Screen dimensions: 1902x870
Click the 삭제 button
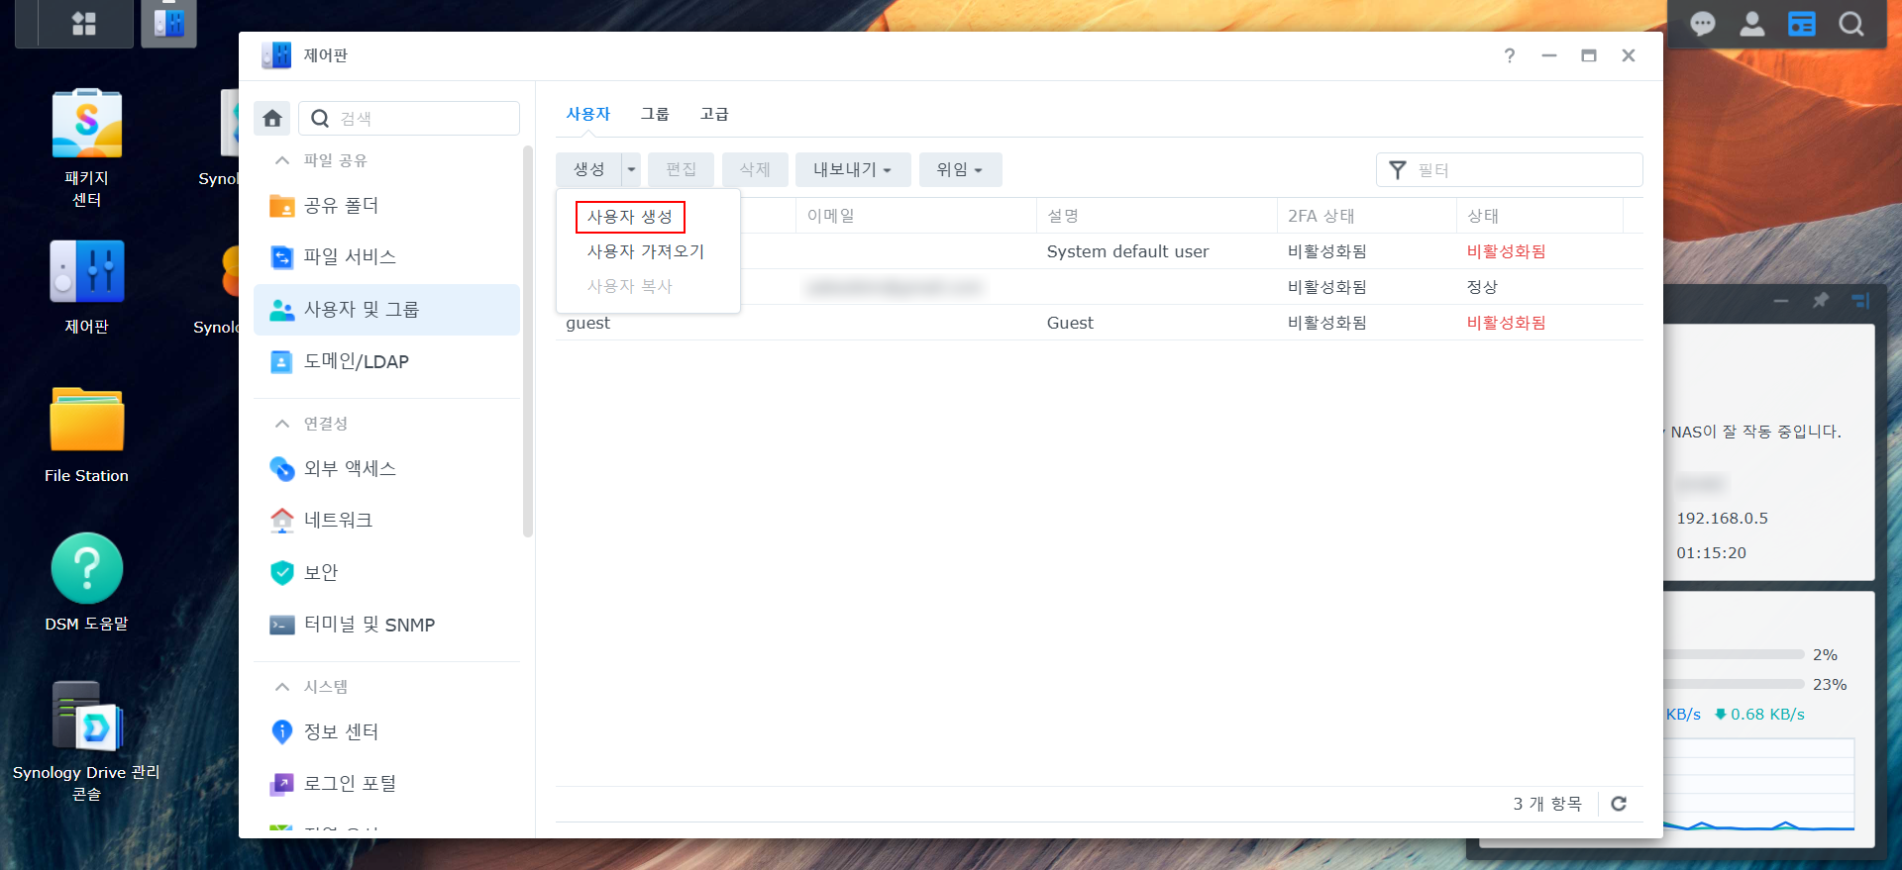[x=755, y=169]
